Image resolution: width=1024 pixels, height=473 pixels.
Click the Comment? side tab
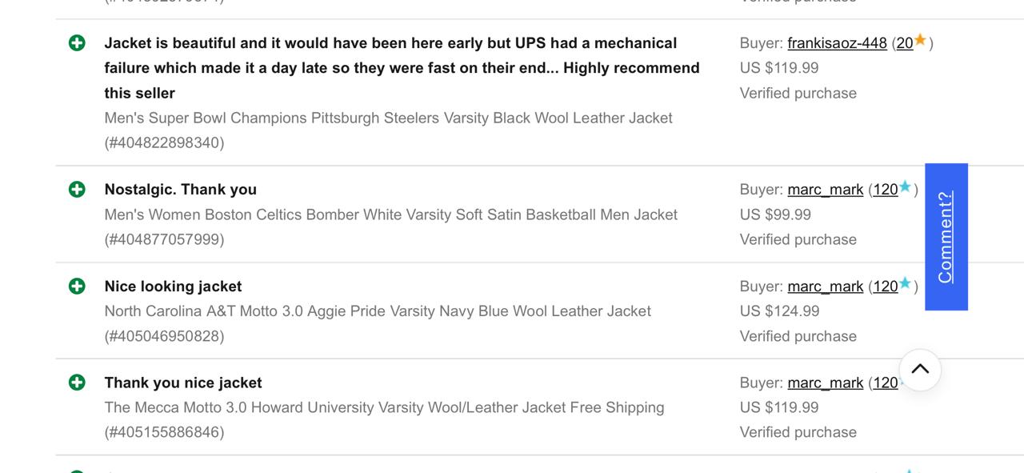(x=946, y=237)
